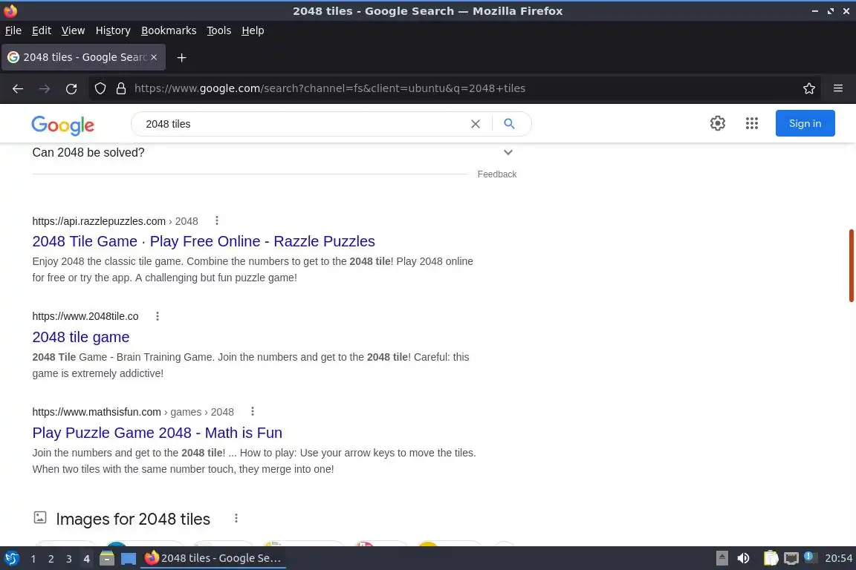
Task: Open the options for the Images for 2048 tiles section
Action: pyautogui.click(x=236, y=518)
